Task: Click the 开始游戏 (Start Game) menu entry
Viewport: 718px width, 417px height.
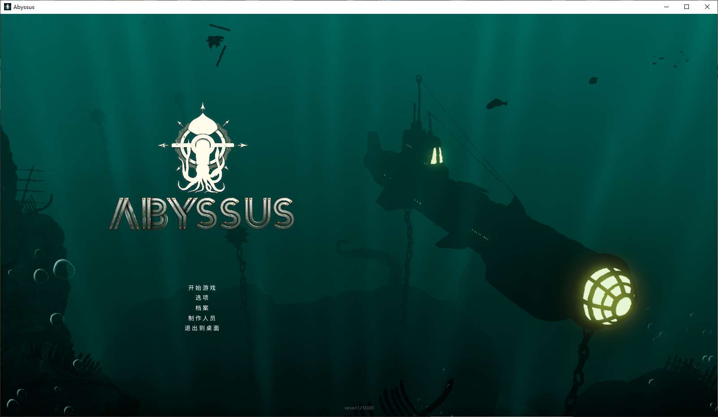Action: [x=202, y=288]
